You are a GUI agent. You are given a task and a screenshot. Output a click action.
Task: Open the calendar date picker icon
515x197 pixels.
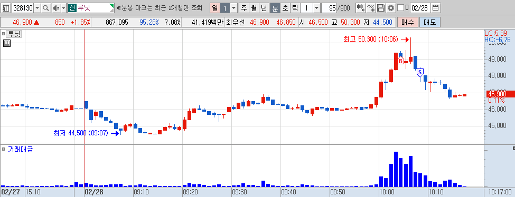[435, 8]
